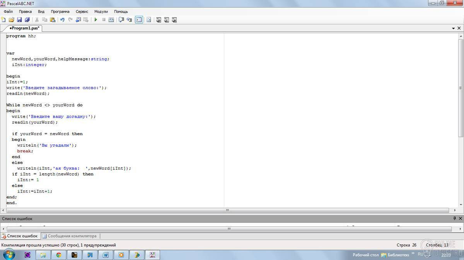Pin the Список ошибок panel
This screenshot has width=464, height=260.
pyautogui.click(x=455, y=219)
